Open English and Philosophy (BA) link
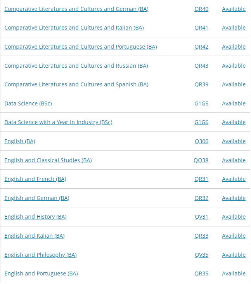The image size is (251, 284). (41, 255)
